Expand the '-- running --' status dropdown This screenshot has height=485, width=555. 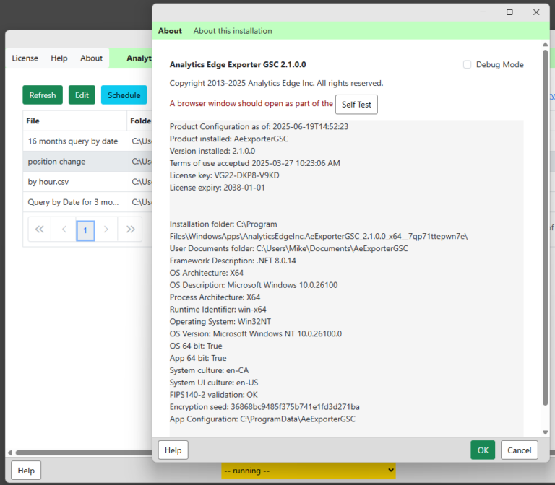pyautogui.click(x=309, y=471)
